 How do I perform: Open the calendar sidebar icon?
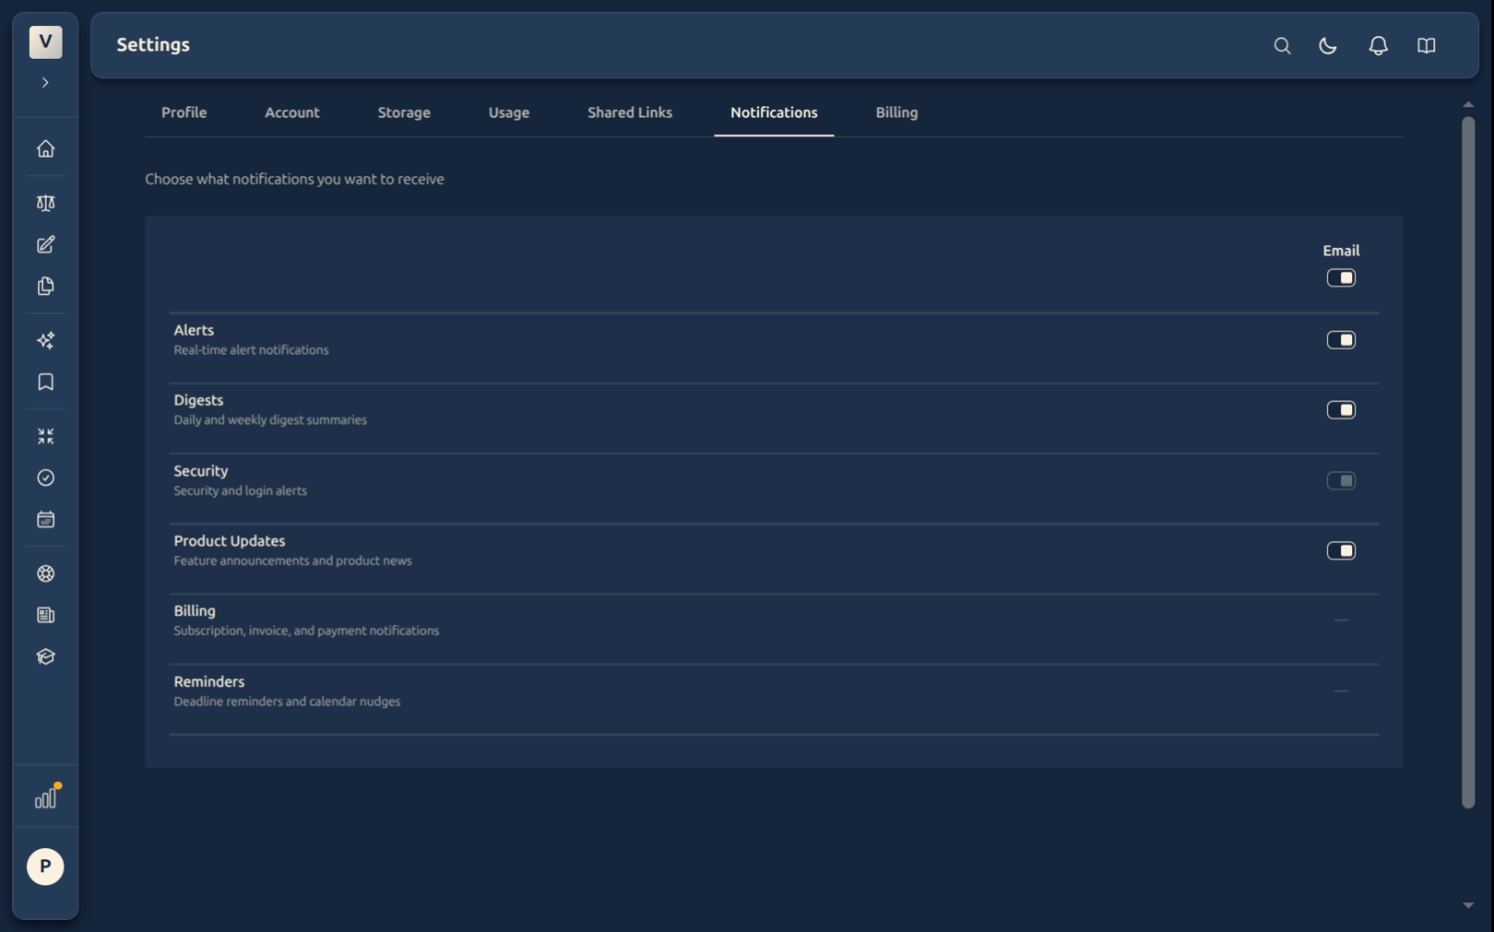(x=46, y=520)
